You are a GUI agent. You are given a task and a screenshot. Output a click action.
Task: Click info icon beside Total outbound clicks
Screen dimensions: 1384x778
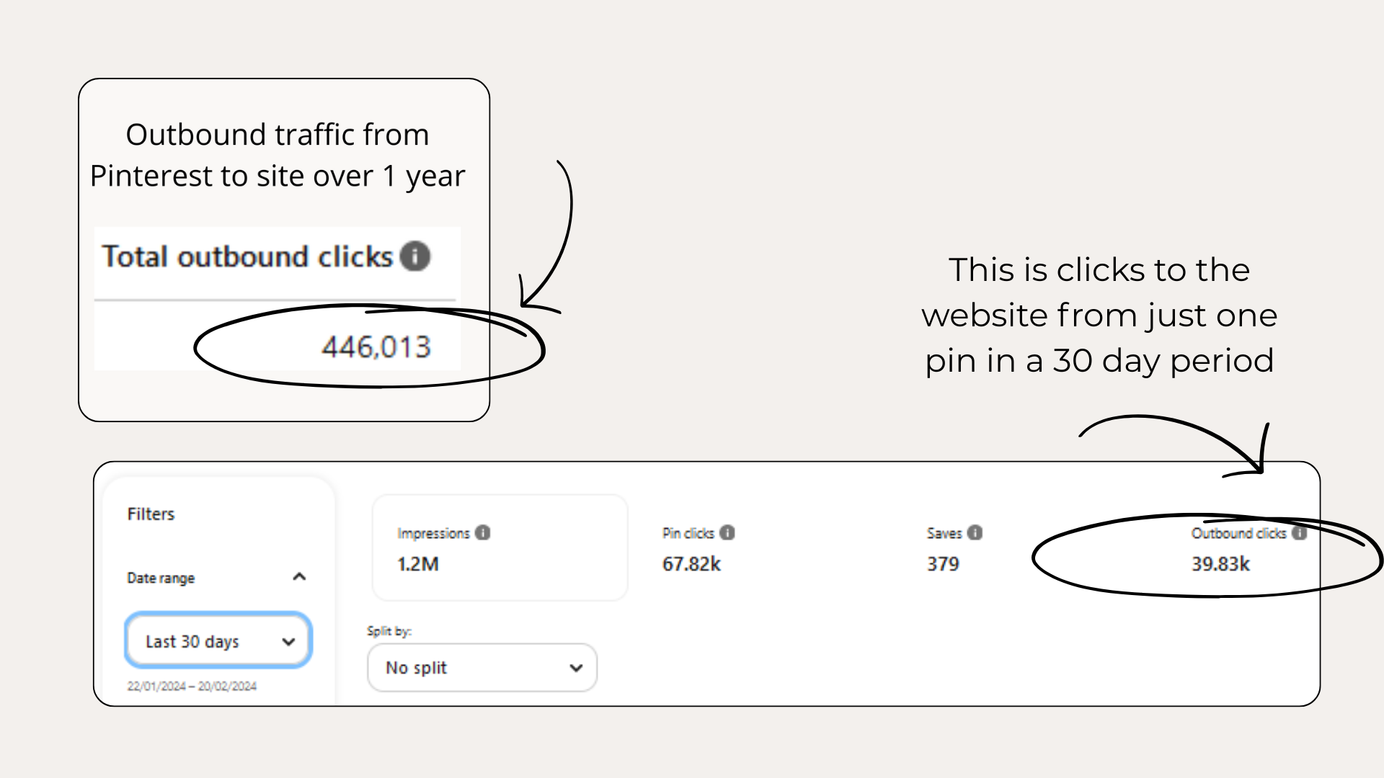[415, 256]
